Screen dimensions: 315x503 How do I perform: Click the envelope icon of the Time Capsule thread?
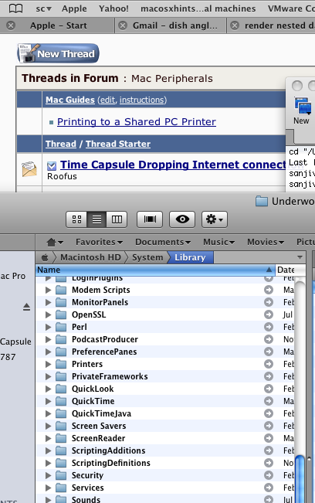click(29, 169)
